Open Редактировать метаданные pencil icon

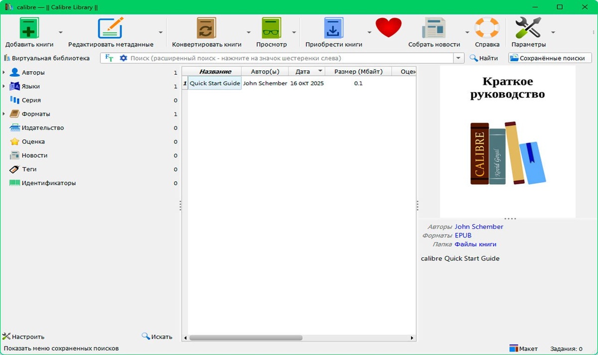coord(111,28)
